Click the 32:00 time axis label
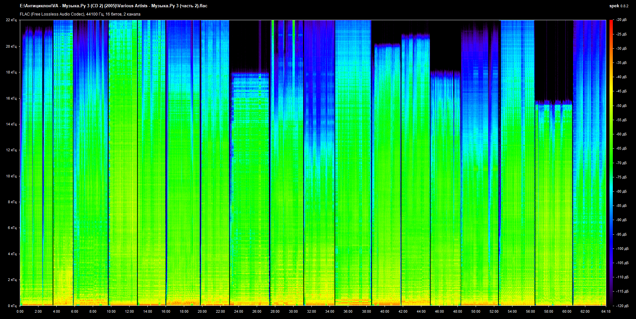 tap(311, 311)
